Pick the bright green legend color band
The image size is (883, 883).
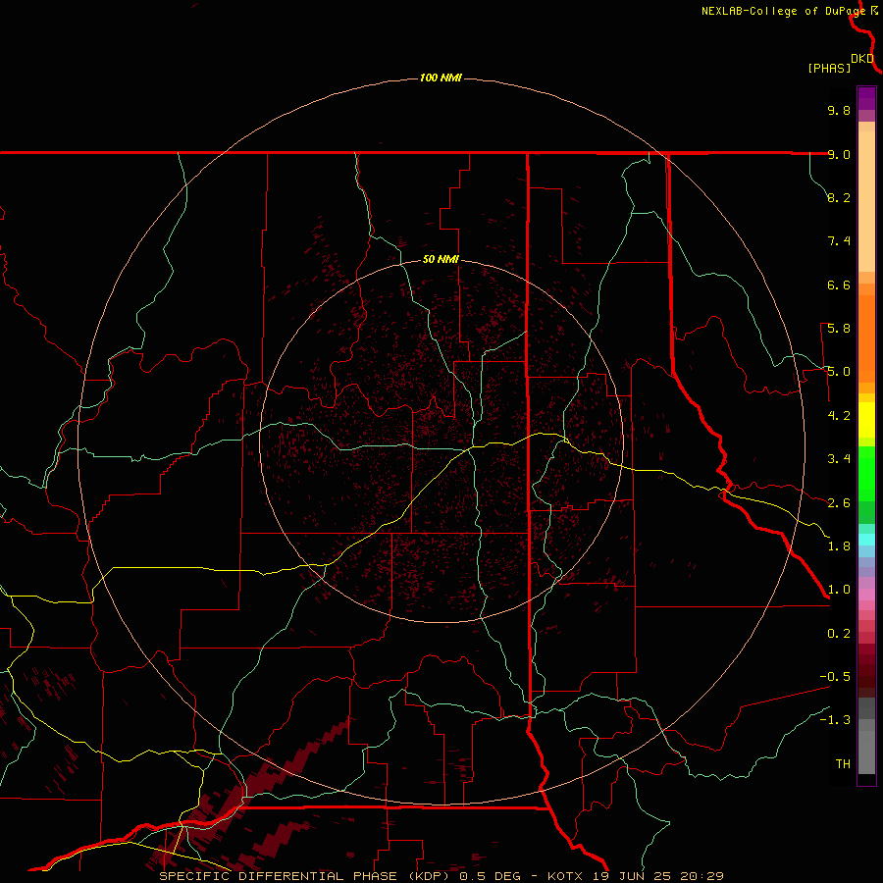(866, 473)
